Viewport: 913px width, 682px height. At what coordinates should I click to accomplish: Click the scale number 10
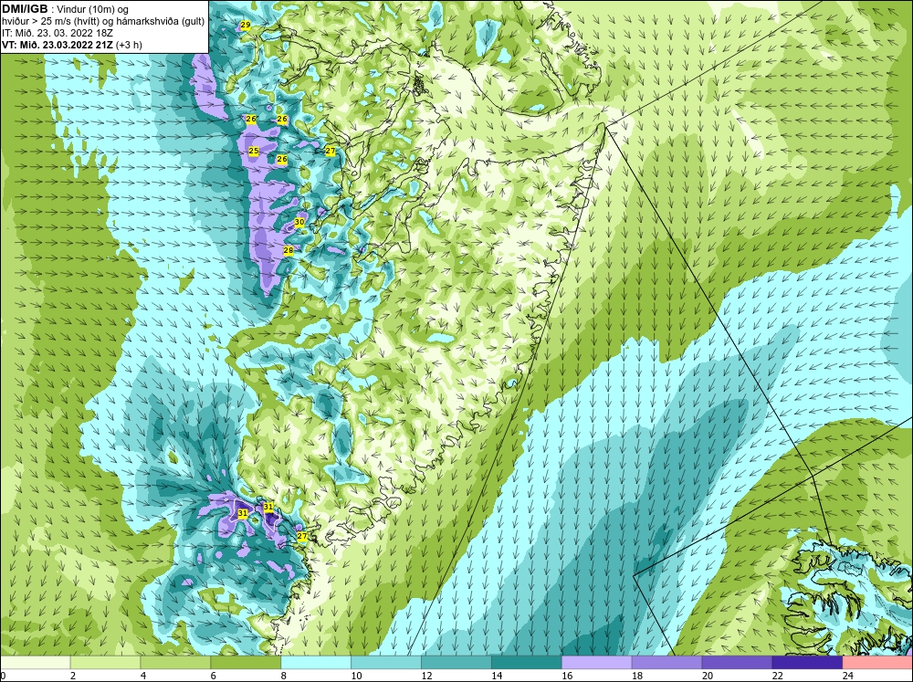click(356, 676)
